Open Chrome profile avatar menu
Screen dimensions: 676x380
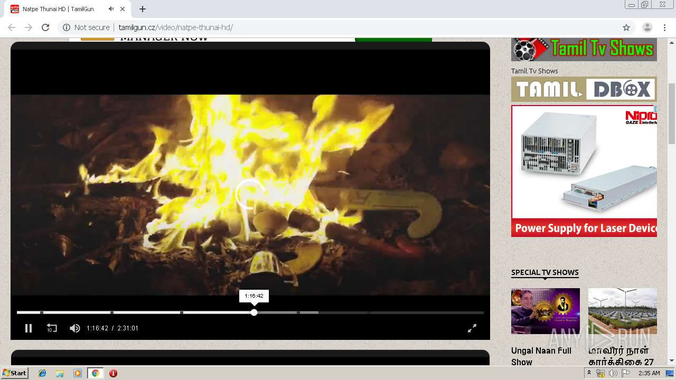[x=647, y=27]
